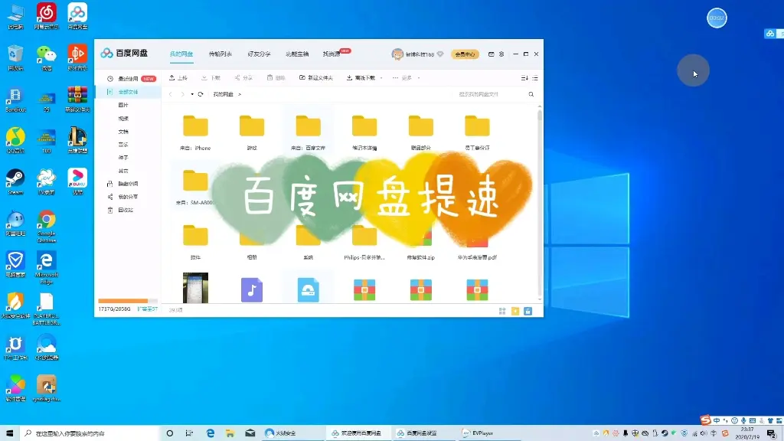Image resolution: width=784 pixels, height=441 pixels.
Task: Click the Baidu Netdisk cloud logo
Action: pyautogui.click(x=106, y=54)
